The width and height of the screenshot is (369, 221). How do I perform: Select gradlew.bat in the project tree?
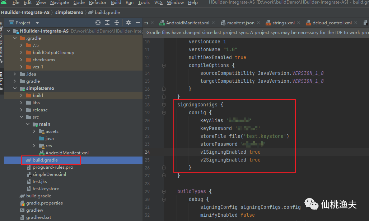tap(38, 217)
